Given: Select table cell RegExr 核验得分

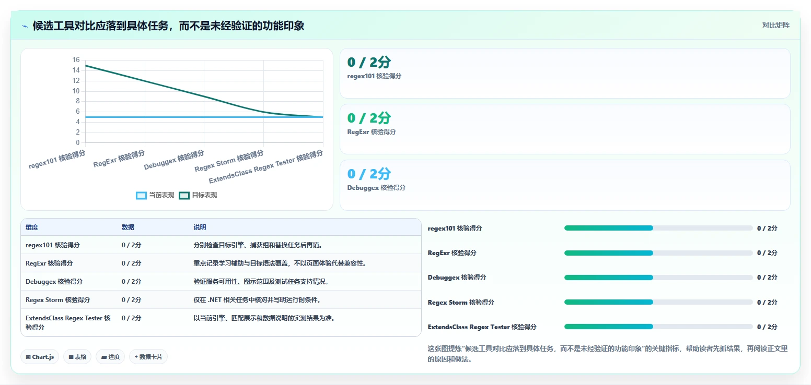Looking at the screenshot, I should (x=49, y=263).
